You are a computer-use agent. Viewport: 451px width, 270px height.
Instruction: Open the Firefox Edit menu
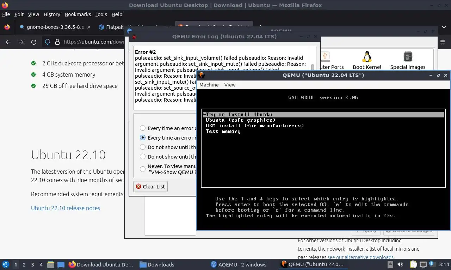(x=19, y=14)
